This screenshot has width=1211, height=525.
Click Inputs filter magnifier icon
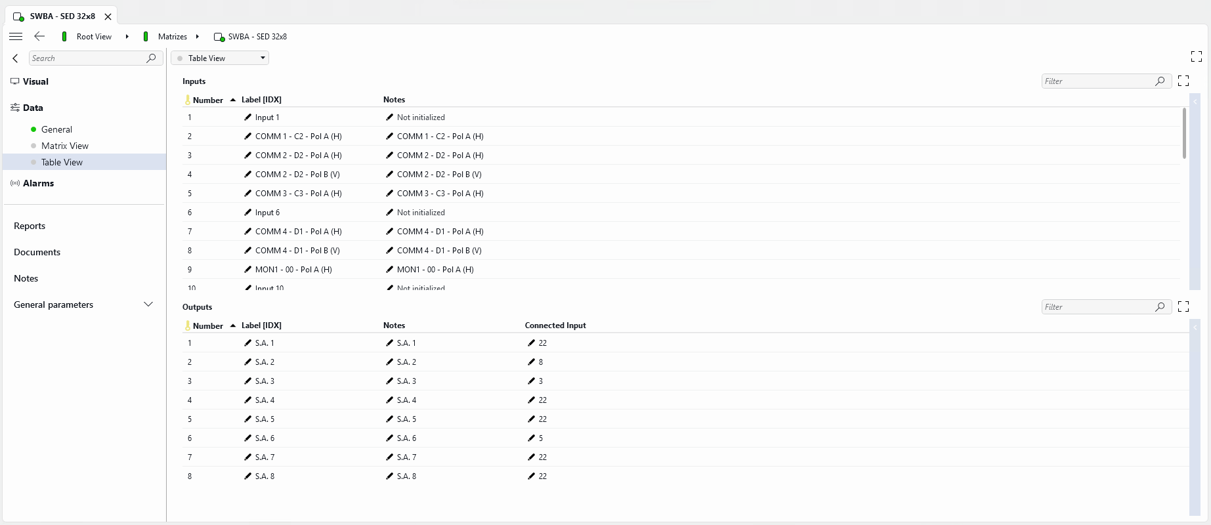click(x=1160, y=81)
